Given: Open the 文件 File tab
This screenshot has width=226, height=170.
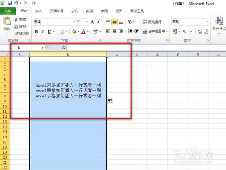Looking at the screenshot, I should tap(8, 11).
